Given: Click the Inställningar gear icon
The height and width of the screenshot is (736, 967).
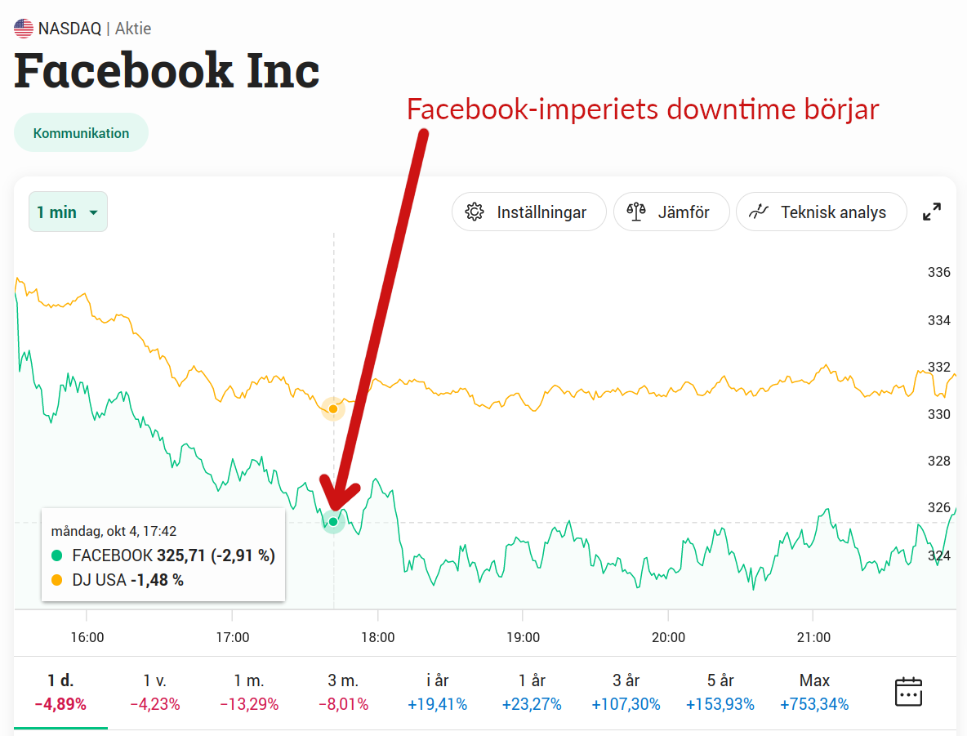Looking at the screenshot, I should pos(474,212).
